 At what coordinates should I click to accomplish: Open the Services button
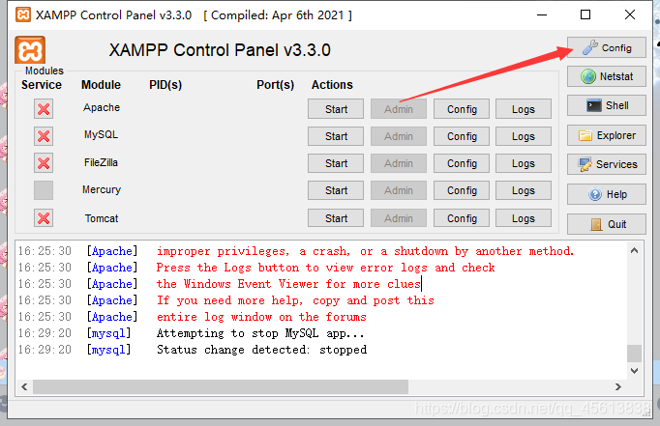click(607, 164)
